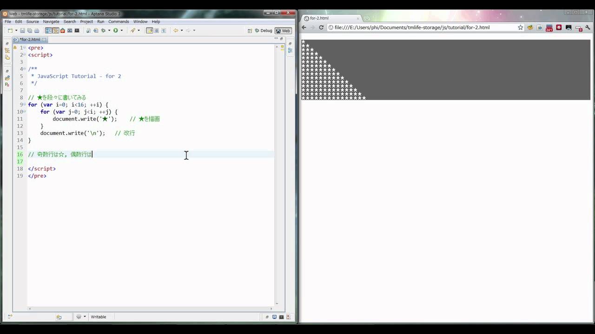Open the Source menu
The image size is (595, 334).
[33, 21]
